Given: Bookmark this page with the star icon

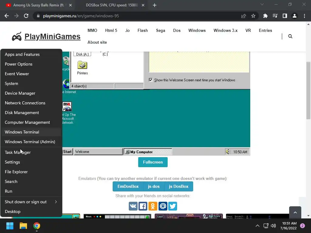Looking at the screenshot, I should pos(253,16).
